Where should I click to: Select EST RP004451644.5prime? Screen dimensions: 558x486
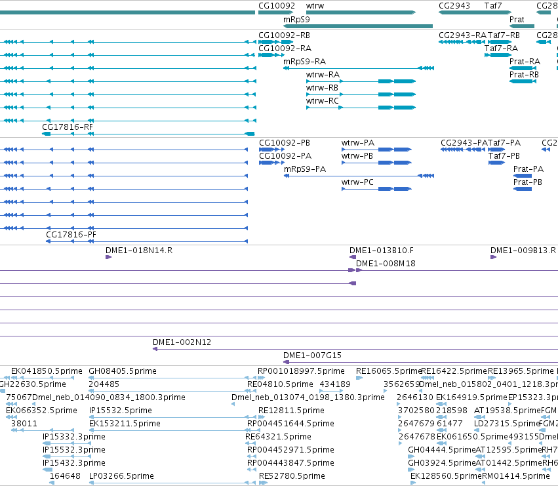[x=290, y=424]
